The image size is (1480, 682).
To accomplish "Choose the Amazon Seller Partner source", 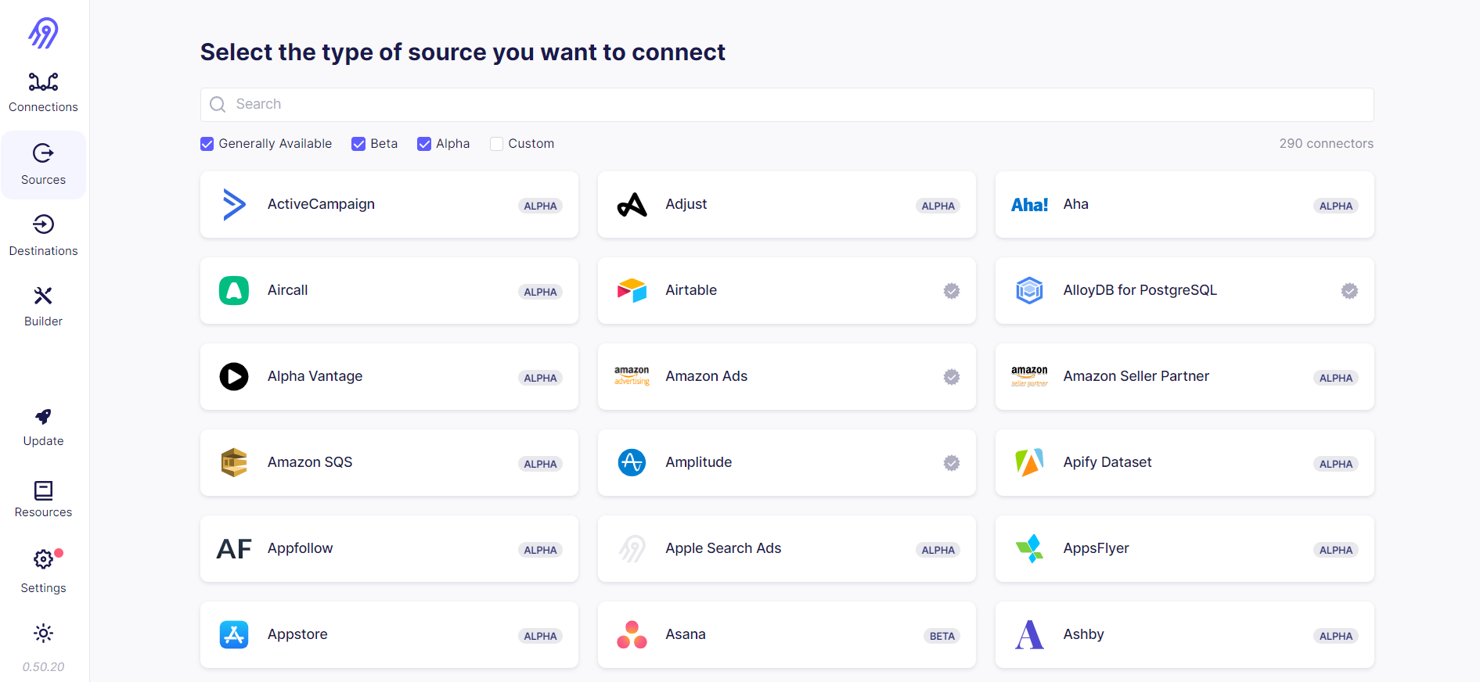I will [x=1184, y=376].
